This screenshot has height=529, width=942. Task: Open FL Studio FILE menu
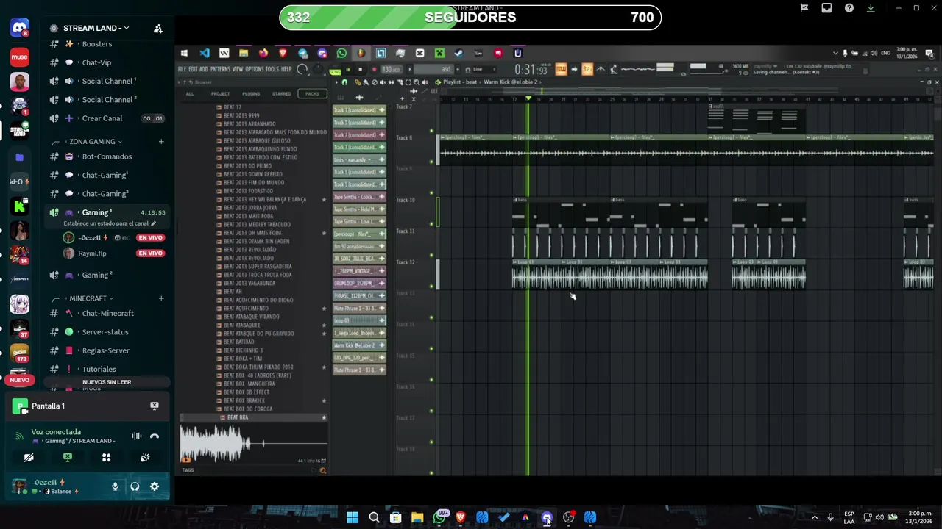pos(181,69)
